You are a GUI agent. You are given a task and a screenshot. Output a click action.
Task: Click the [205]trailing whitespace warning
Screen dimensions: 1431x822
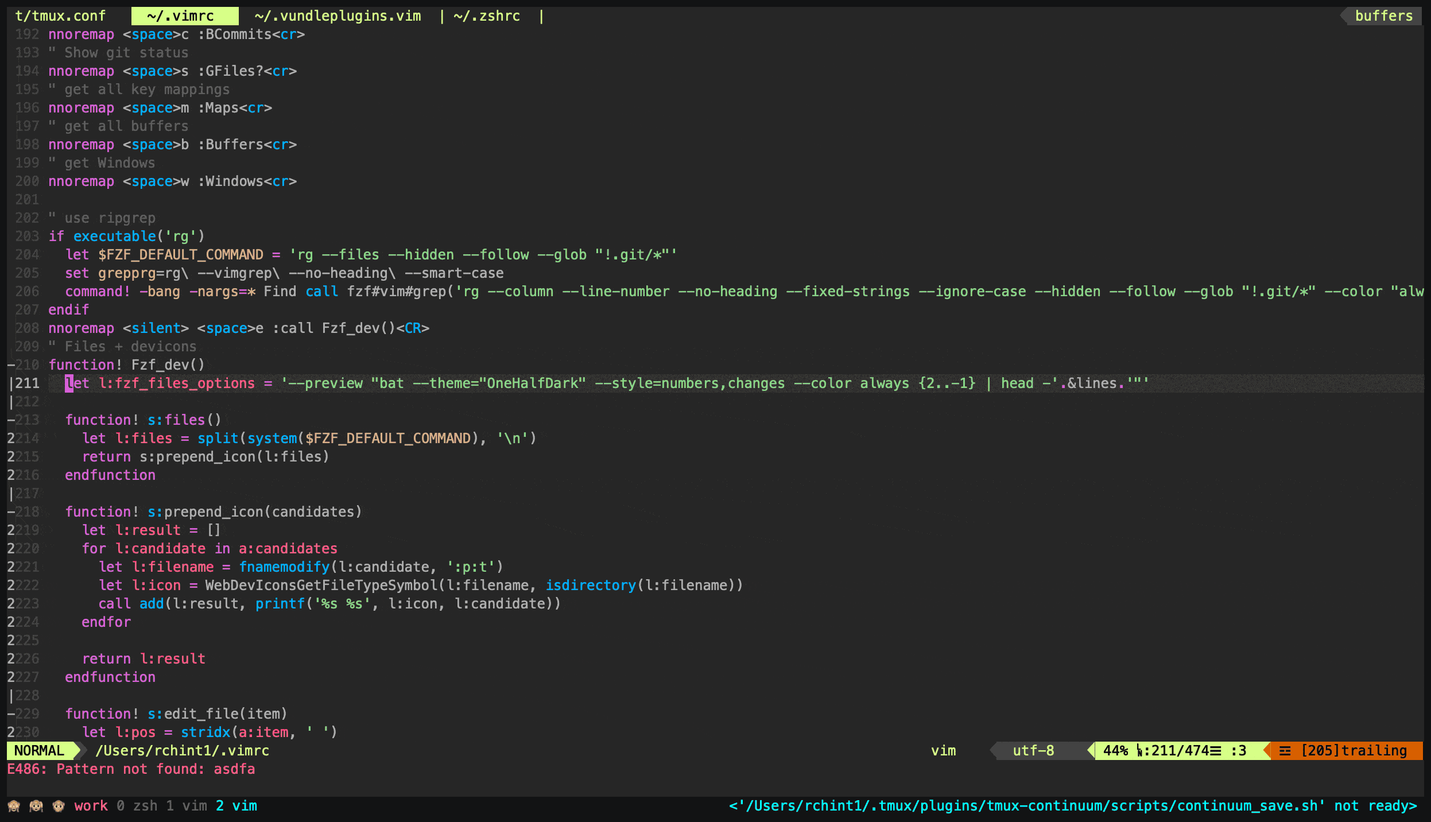pos(1354,751)
